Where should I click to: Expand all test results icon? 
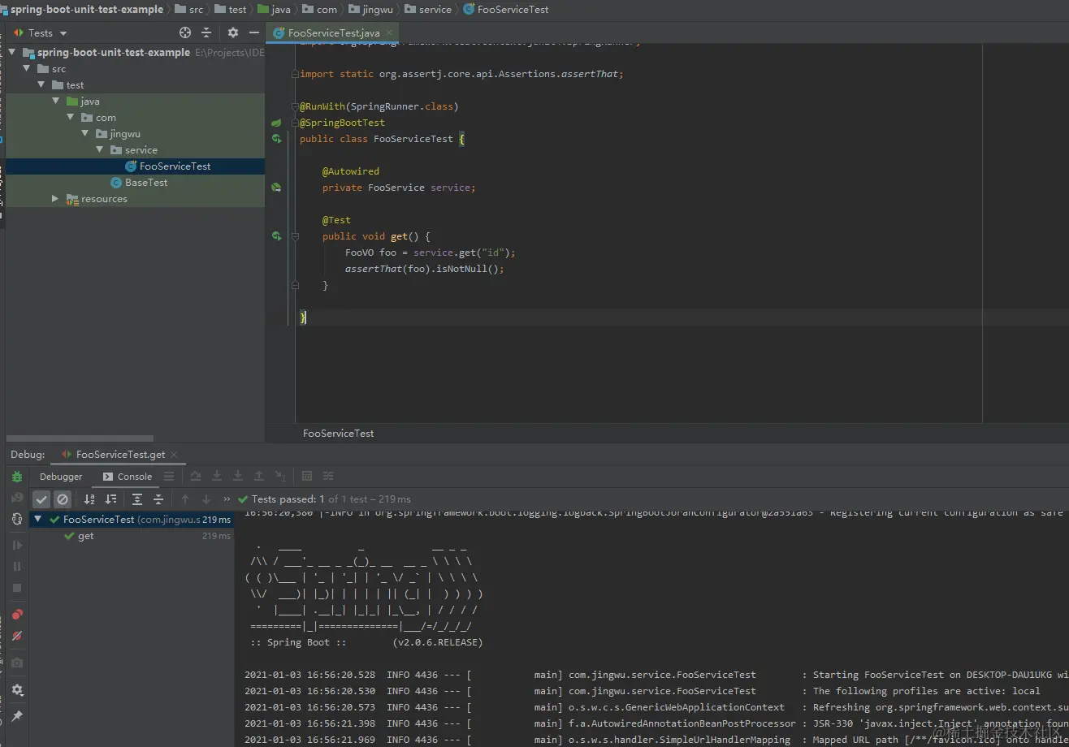137,499
